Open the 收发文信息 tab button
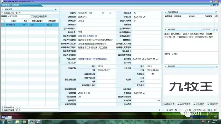Viewport: 221px width, 124px height. (x=184, y=104)
